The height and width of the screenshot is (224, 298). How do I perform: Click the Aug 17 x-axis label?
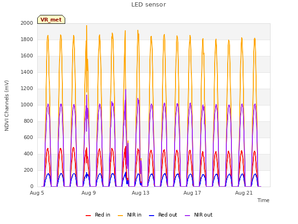(192, 193)
